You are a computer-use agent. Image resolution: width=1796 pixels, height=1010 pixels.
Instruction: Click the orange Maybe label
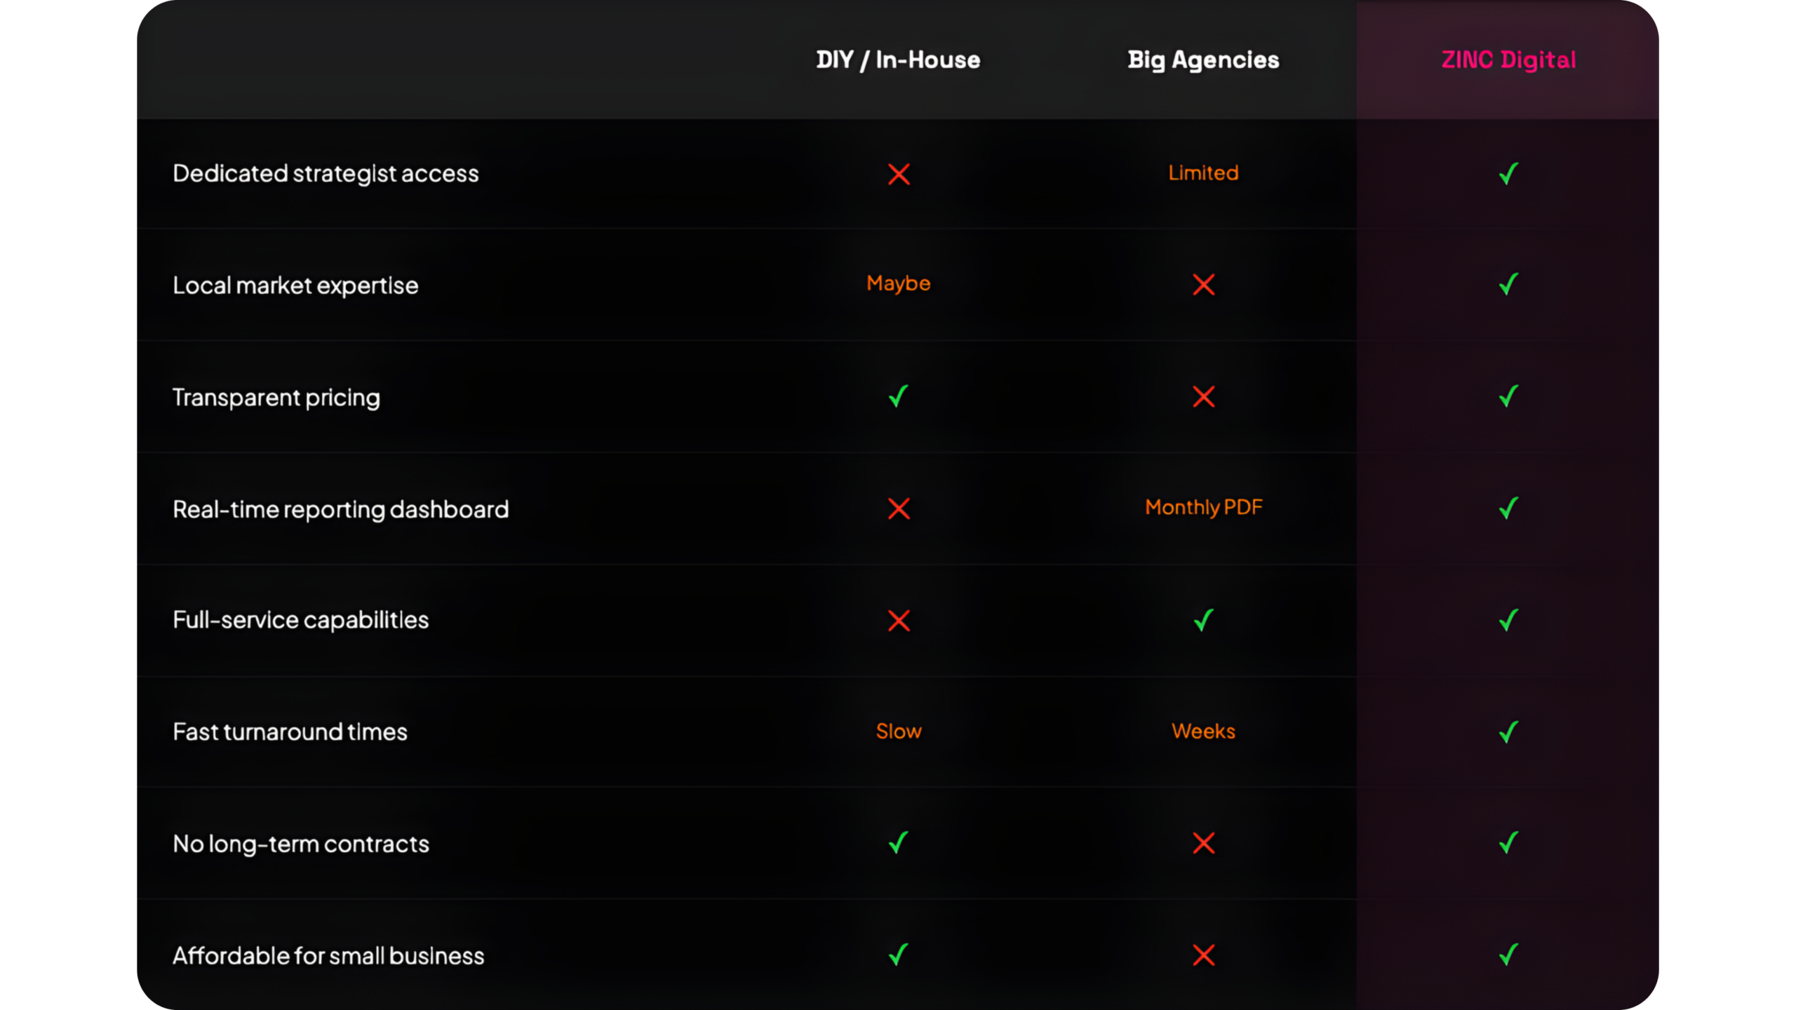coord(898,283)
